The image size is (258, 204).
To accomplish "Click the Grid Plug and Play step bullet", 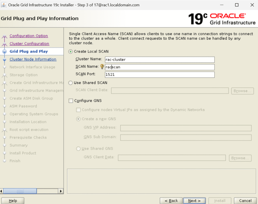I will pos(4,52).
